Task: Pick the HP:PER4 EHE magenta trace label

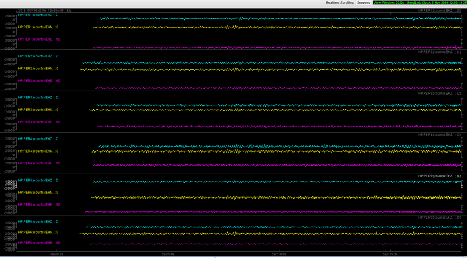Action: (x=39, y=163)
